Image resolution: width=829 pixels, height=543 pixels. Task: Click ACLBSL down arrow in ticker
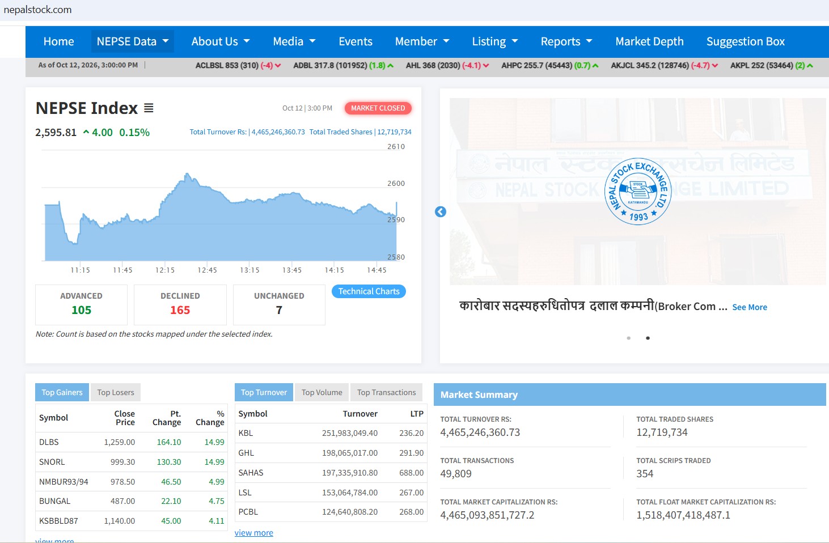(x=278, y=66)
